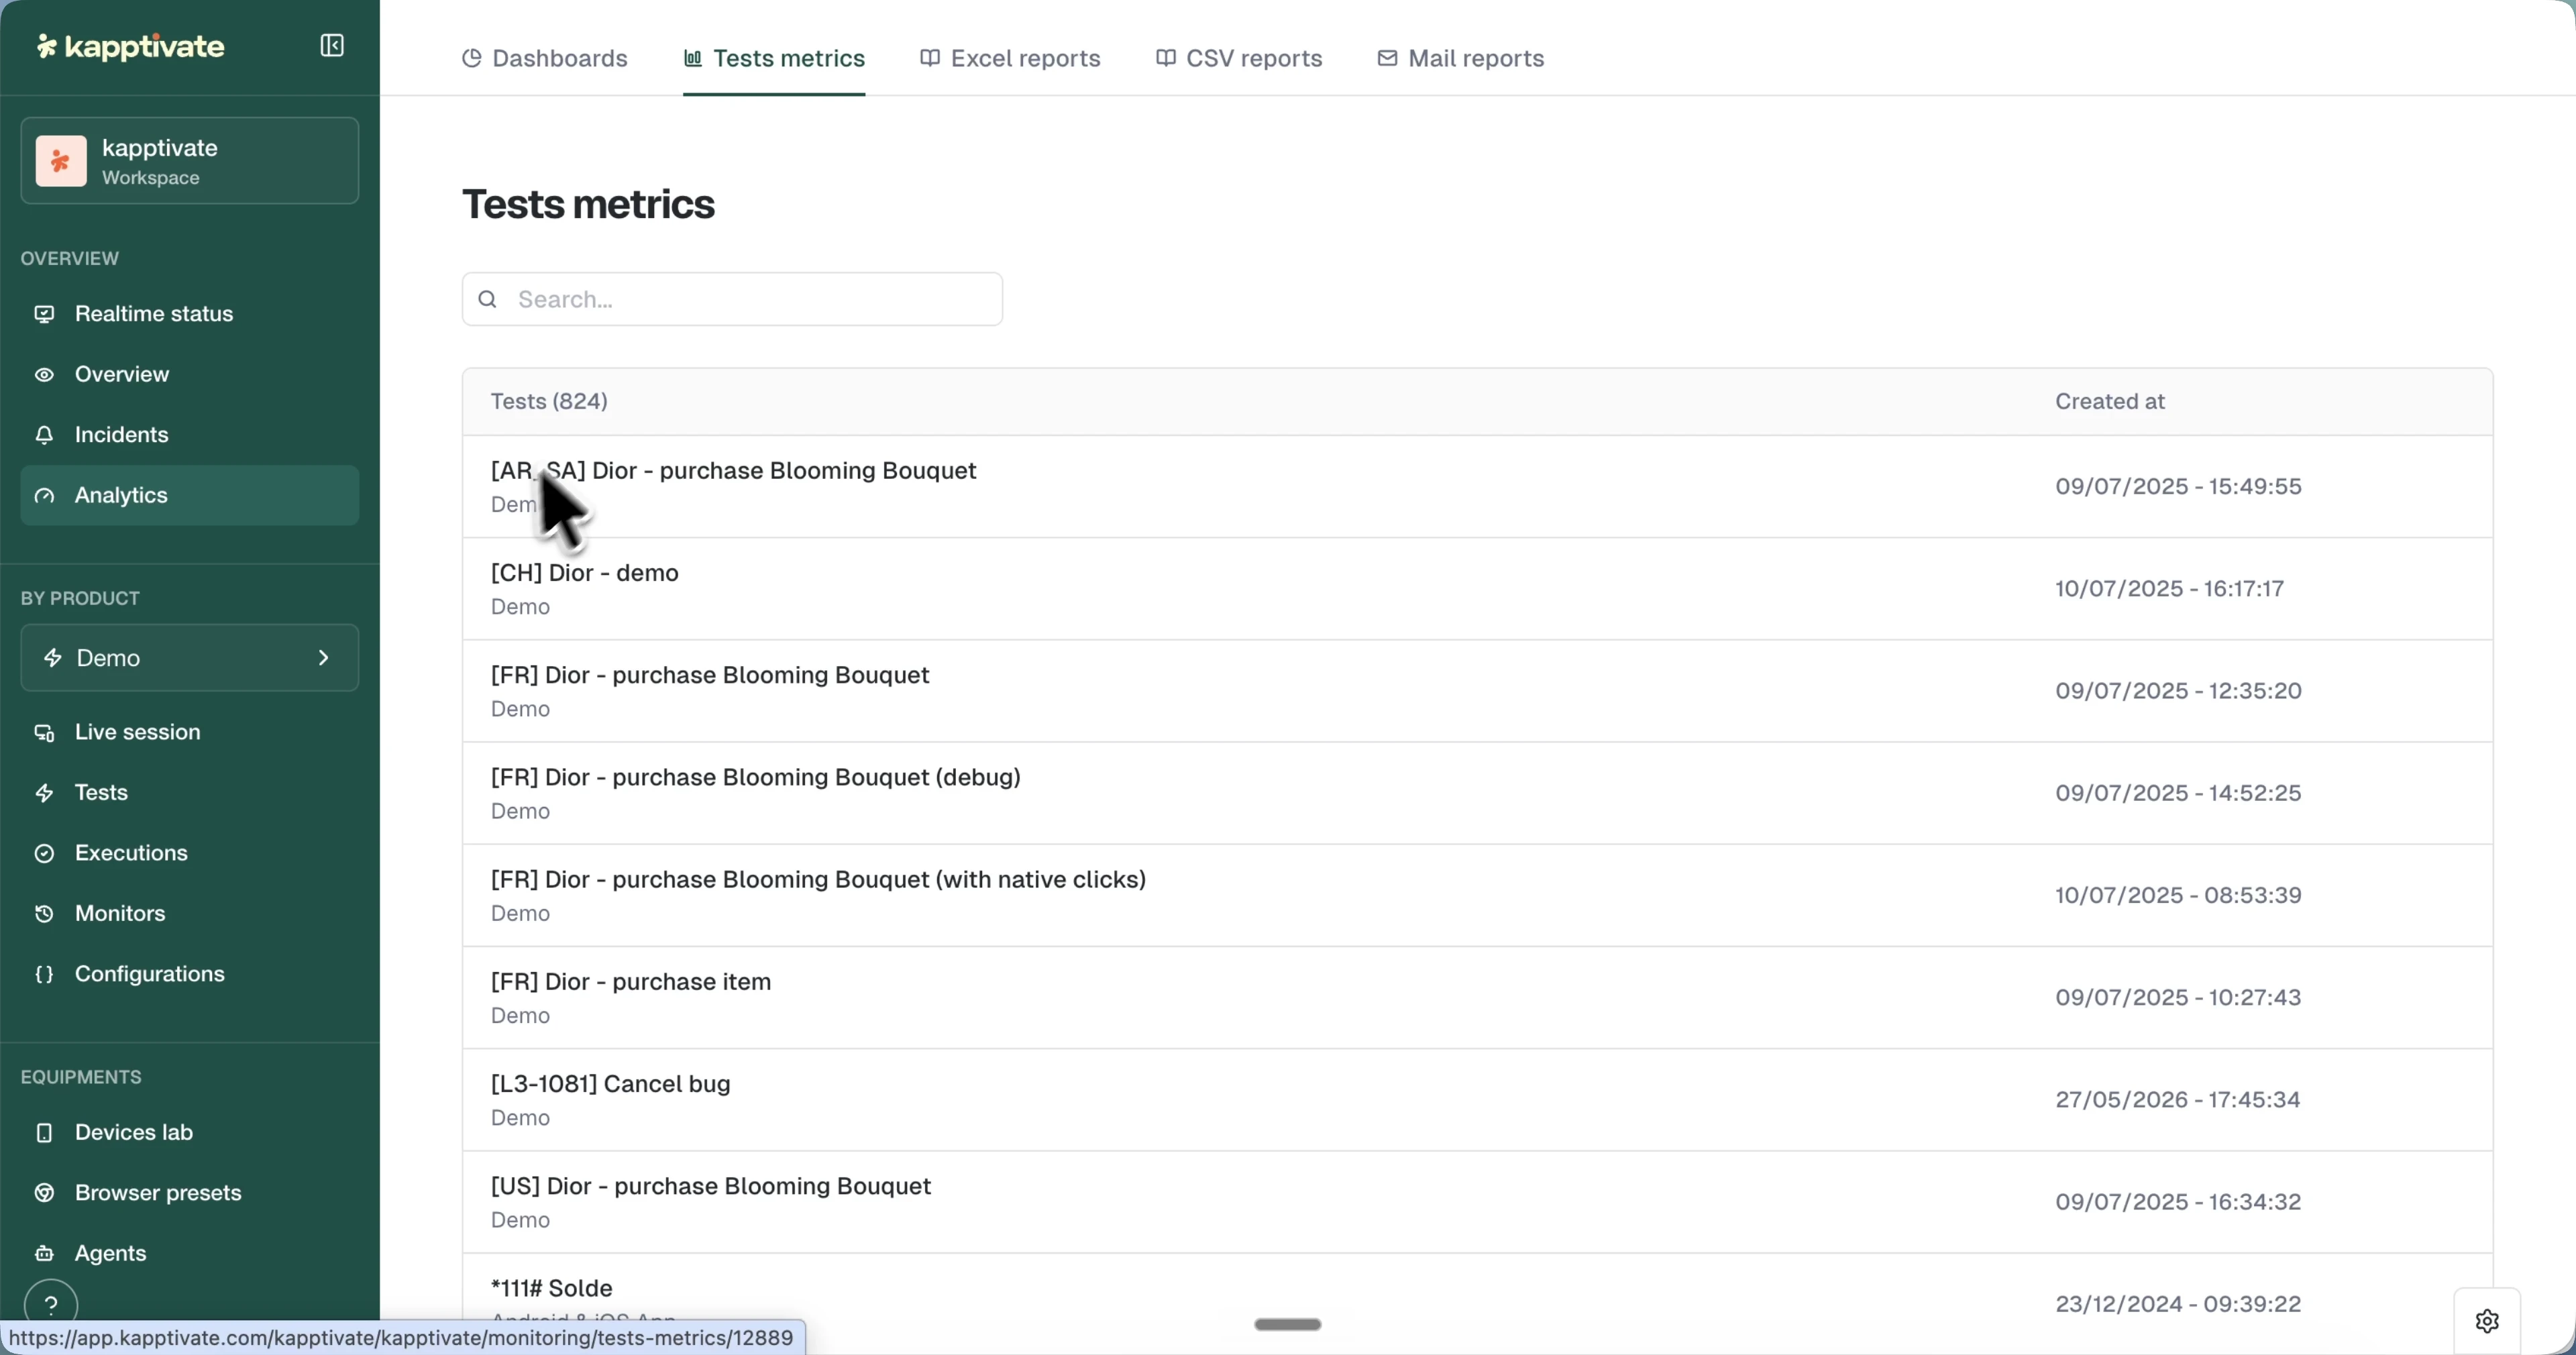The image size is (2576, 1355).
Task: Open Devices lab
Action: pyautogui.click(x=190, y=1133)
